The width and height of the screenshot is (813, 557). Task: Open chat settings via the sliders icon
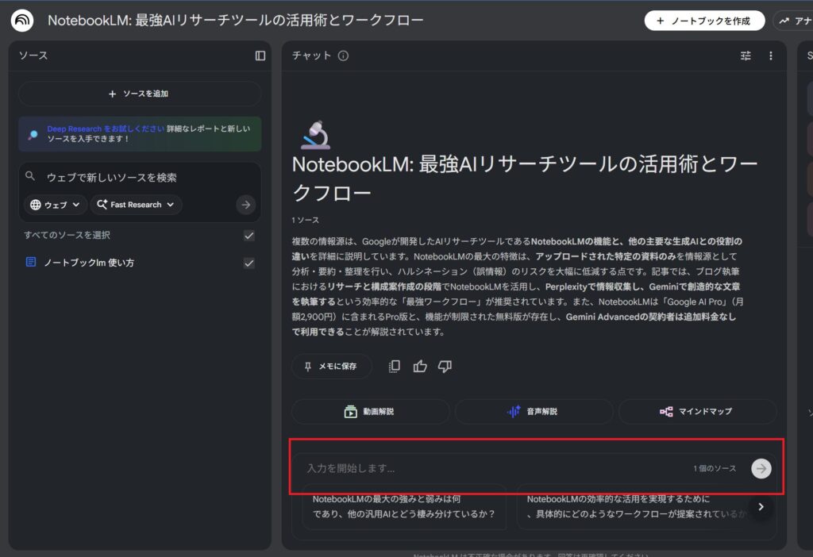pos(746,56)
